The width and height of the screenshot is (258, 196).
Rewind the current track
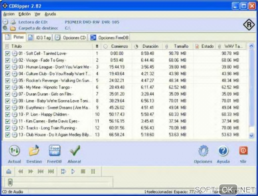[20, 172]
